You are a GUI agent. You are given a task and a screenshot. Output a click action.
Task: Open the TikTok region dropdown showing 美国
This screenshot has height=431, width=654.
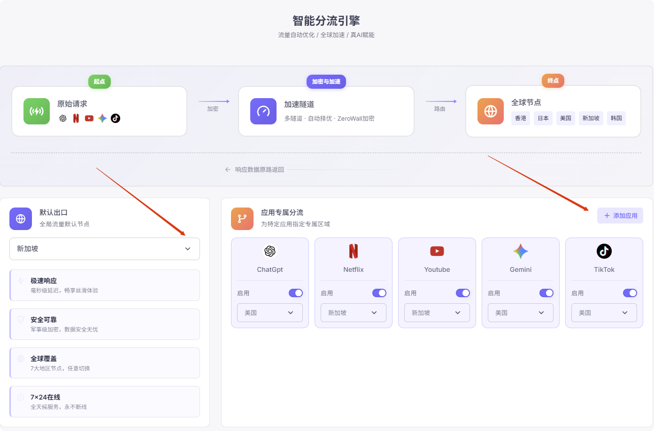tap(604, 313)
